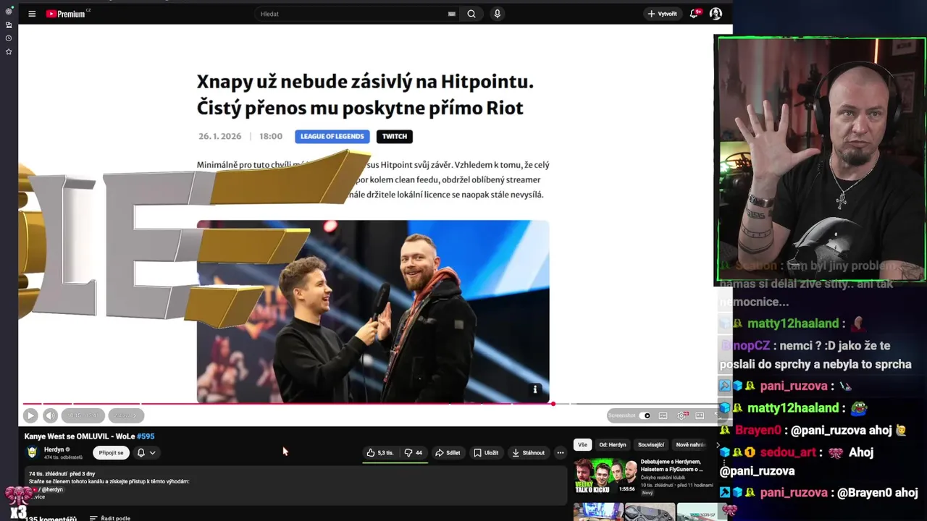Image resolution: width=927 pixels, height=521 pixels.
Task: Save video to playlist with Uložit
Action: pyautogui.click(x=486, y=453)
